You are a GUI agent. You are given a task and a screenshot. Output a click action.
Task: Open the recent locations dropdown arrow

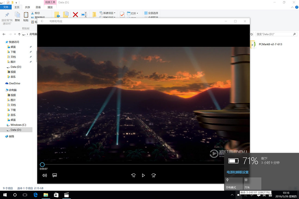(x=15, y=34)
